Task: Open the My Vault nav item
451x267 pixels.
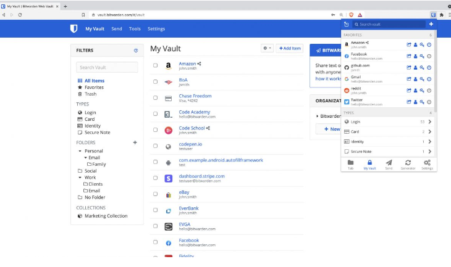Action: click(95, 29)
